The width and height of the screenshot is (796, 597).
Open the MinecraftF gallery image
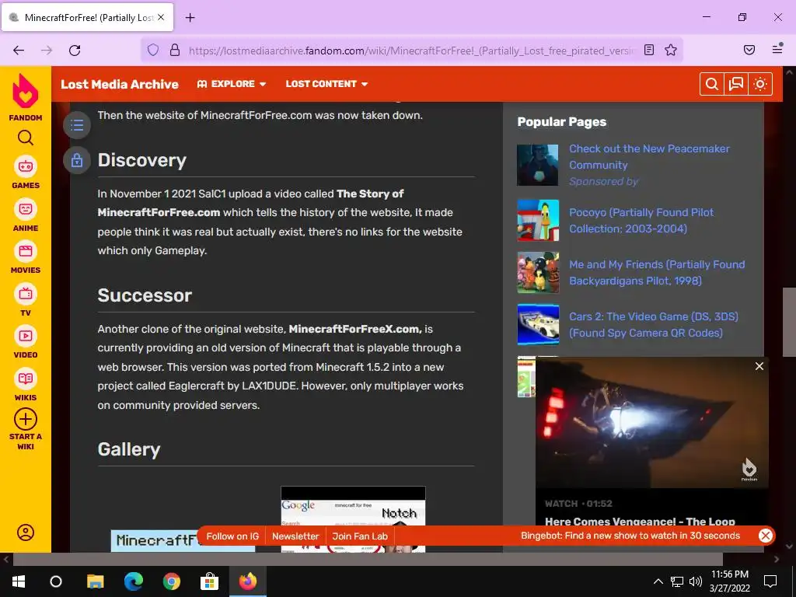155,541
